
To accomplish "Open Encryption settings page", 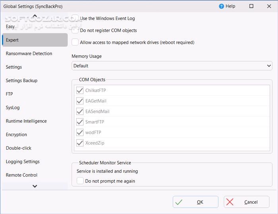I will [x=35, y=135].
